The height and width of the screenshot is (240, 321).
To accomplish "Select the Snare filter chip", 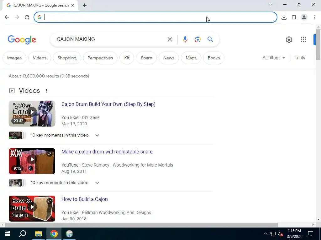I will point(146,58).
